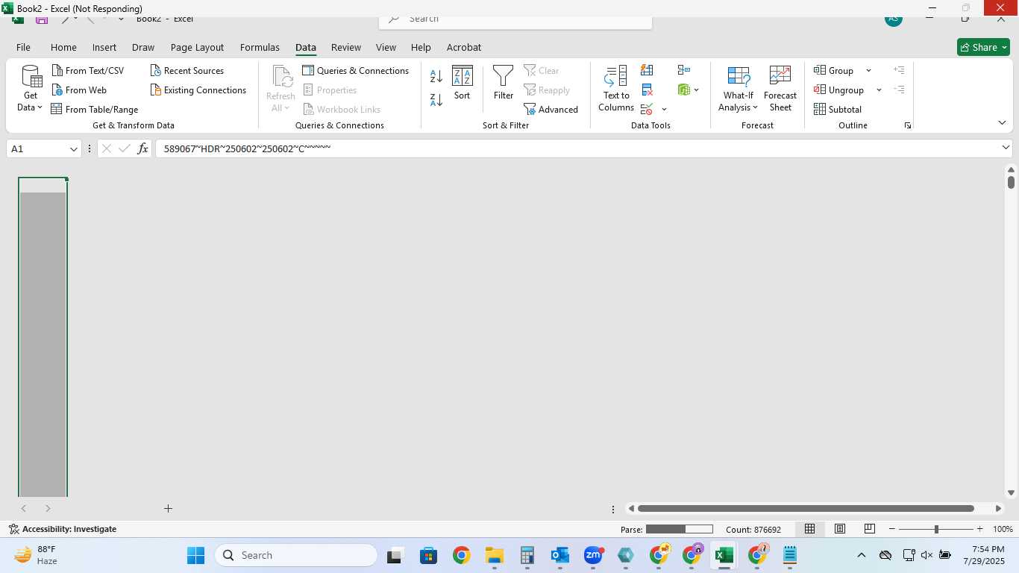
Task: Click the Data Model (Manage) icon
Action: (684, 90)
